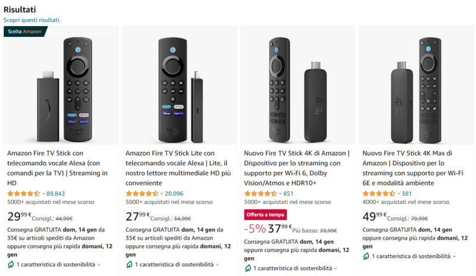Open the Fire TV Stick 4K Max image
476x276 pixels.
point(416,85)
